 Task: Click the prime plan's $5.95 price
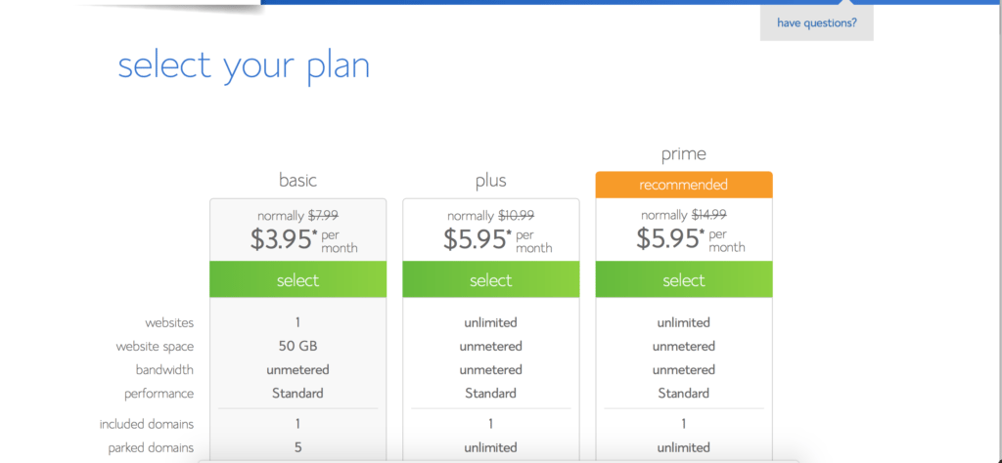pos(690,238)
